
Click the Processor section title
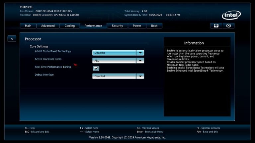[x=33, y=39]
